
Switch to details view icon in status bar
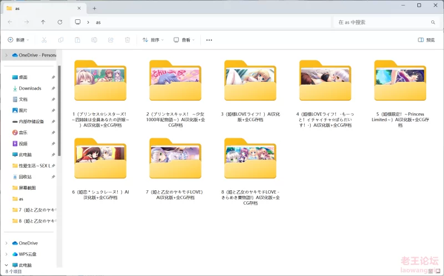point(431,271)
